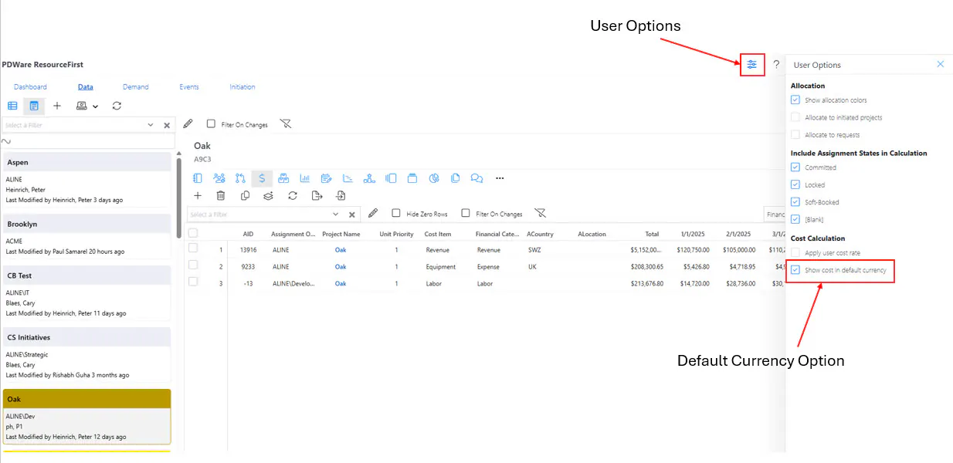Viewport: 953px width, 463px height.
Task: Export data with arrow-out icon
Action: pyautogui.click(x=317, y=196)
